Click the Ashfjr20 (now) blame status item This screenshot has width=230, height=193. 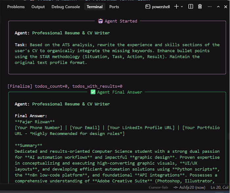(x=189, y=187)
